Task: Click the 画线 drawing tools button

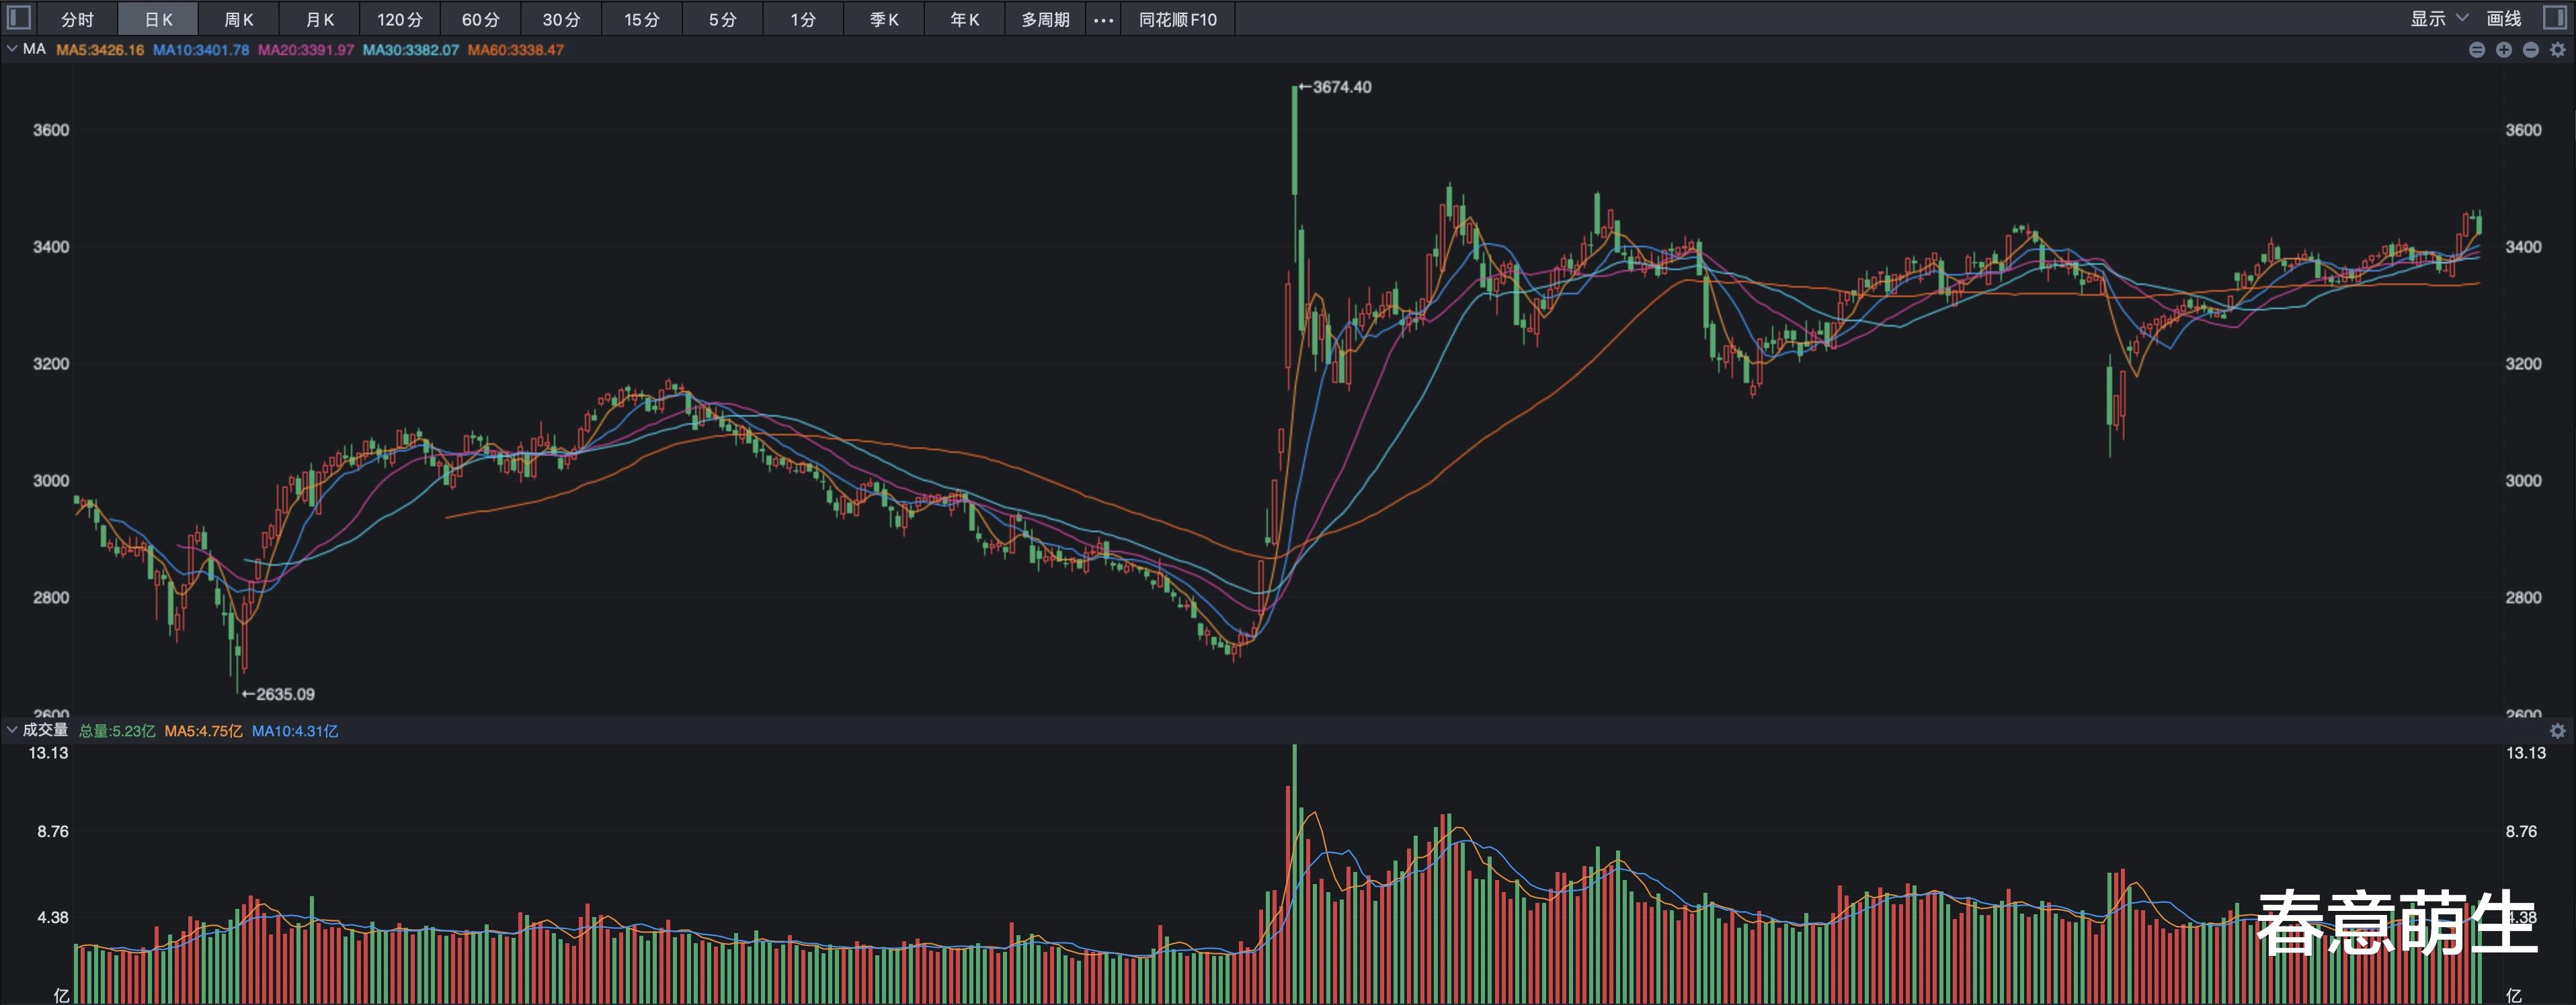Action: (x=2503, y=19)
